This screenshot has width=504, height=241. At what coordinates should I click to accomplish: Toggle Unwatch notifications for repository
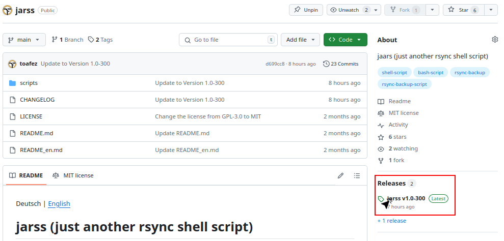[354, 10]
